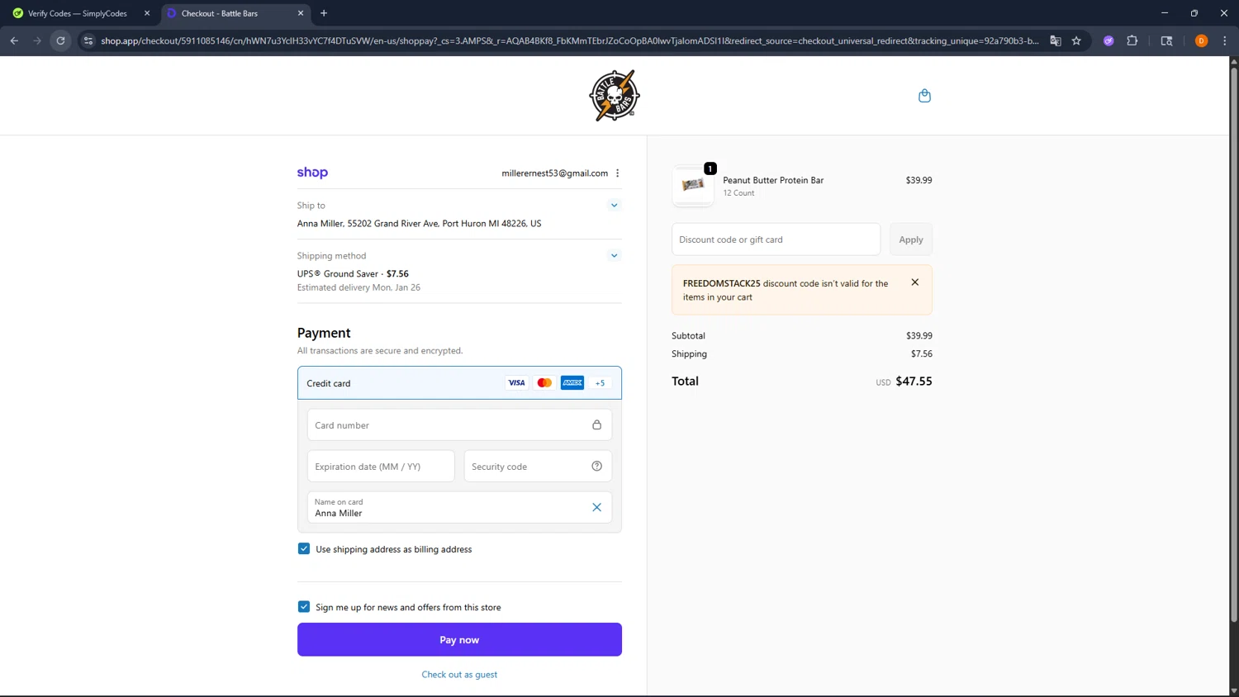Screen dimensions: 1239x697
Task: Open the orange browser profile avatar
Action: tap(1201, 40)
